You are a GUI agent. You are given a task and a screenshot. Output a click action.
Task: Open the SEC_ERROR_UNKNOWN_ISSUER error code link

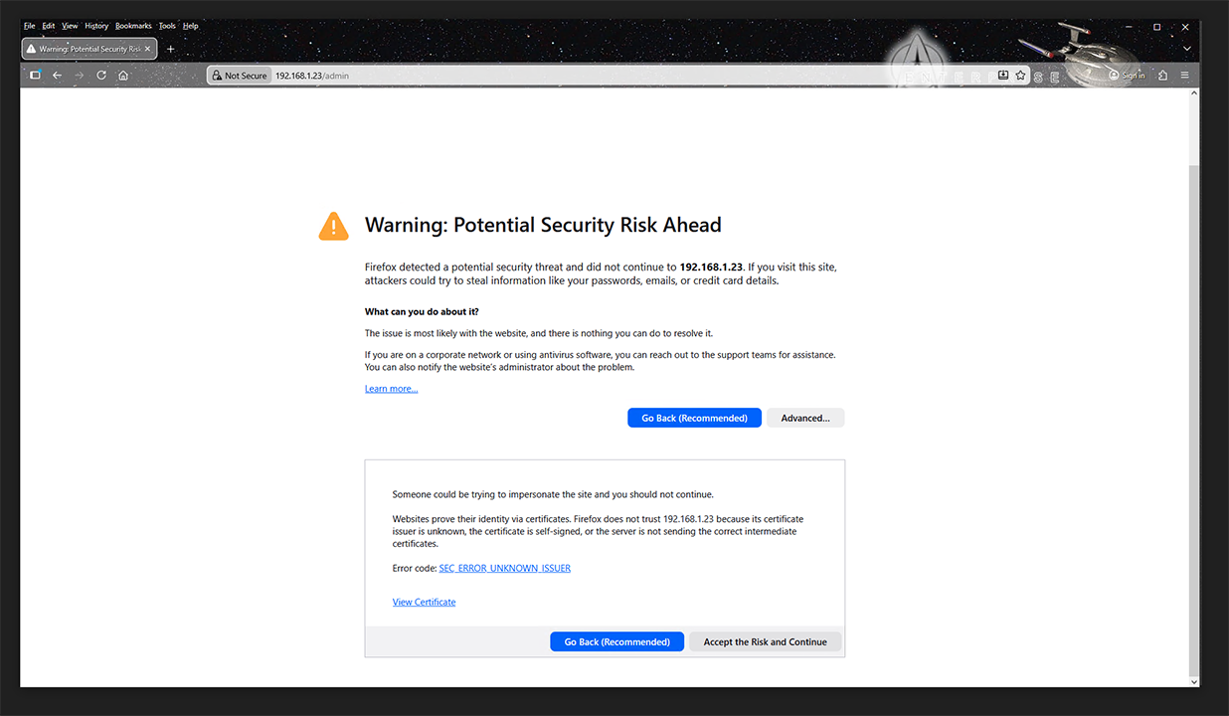pyautogui.click(x=504, y=568)
